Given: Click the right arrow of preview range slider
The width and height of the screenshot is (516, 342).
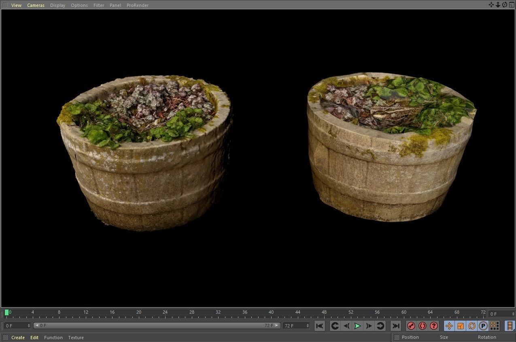Looking at the screenshot, I should pyautogui.click(x=277, y=325).
